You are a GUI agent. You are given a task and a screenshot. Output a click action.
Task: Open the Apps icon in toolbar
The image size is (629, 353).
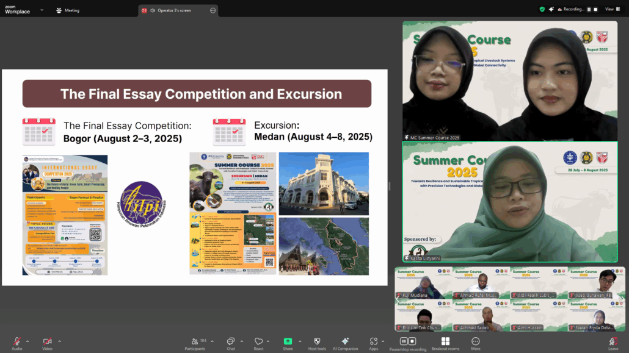pos(373,341)
